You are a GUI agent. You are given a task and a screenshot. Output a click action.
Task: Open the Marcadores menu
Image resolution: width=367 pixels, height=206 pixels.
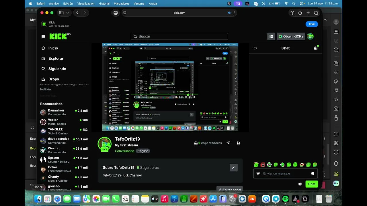[x=122, y=3]
